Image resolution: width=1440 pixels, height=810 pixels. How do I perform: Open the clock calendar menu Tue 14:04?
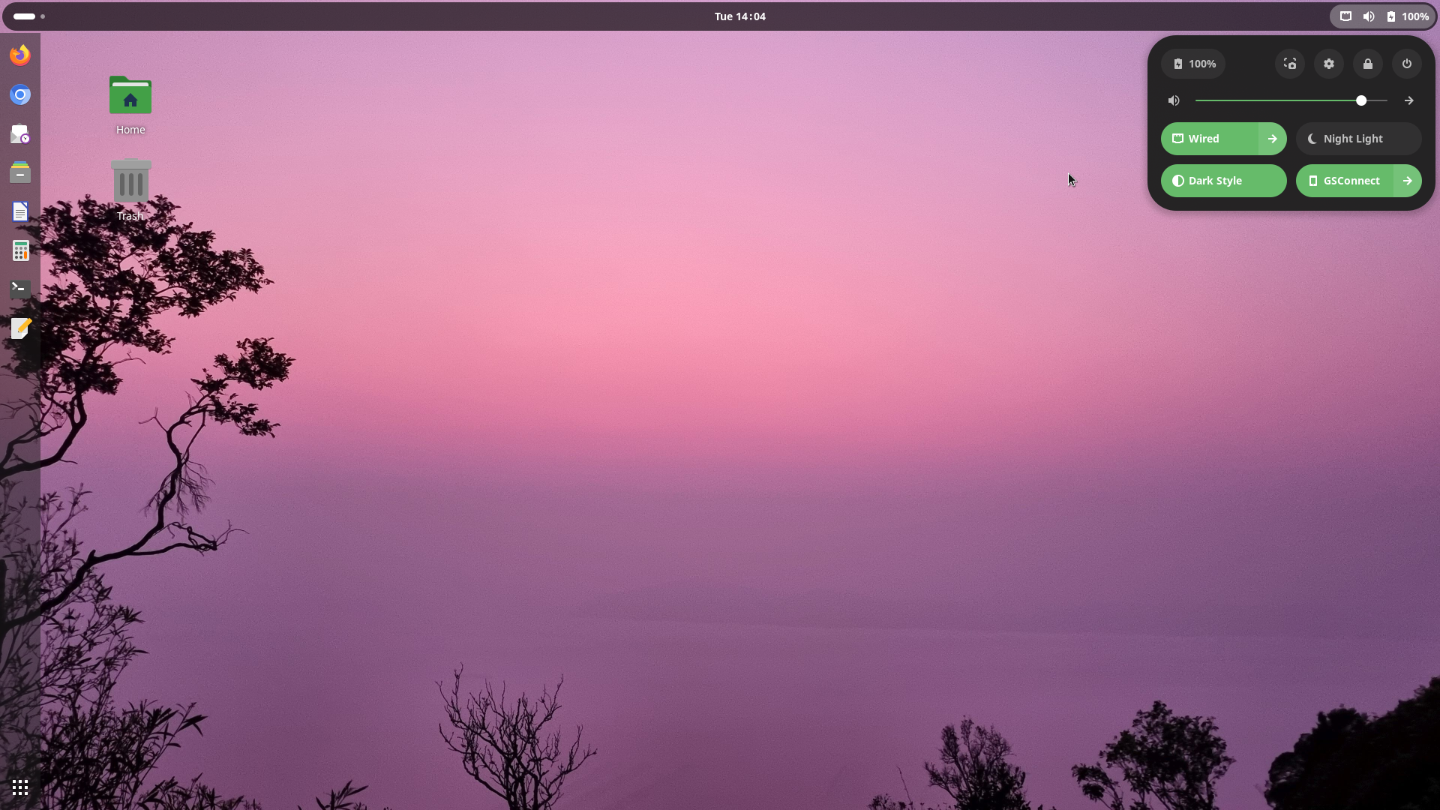coord(740,16)
